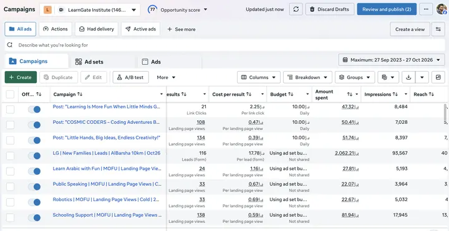This screenshot has height=231, width=449.
Task: Check the select-all campaigns header checkbox
Action: coord(11,95)
